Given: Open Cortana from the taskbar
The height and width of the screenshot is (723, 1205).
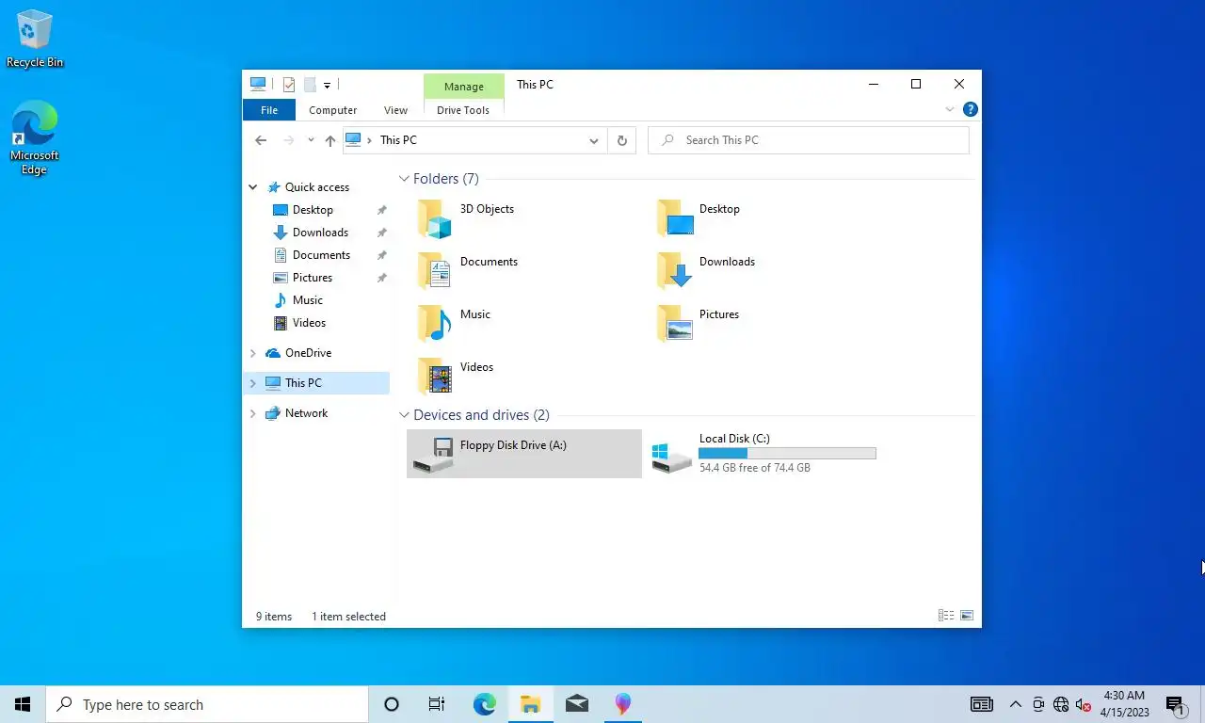Looking at the screenshot, I should 392,704.
